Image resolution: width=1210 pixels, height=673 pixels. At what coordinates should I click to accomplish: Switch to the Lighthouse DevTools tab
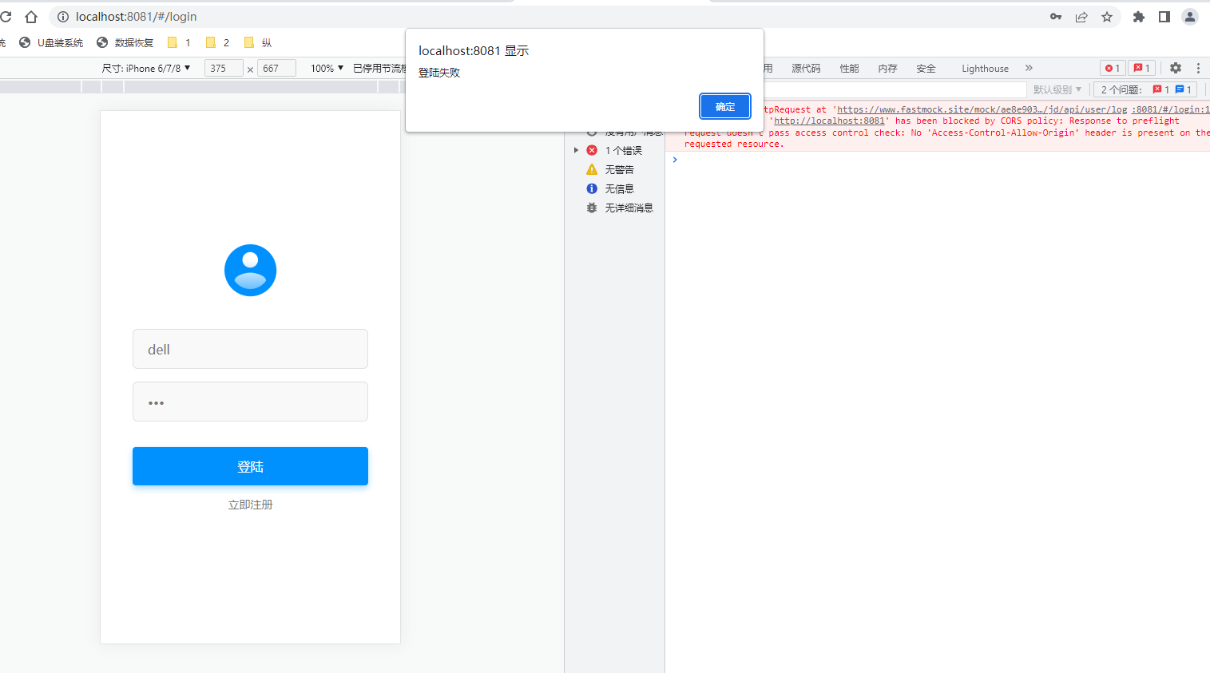pos(985,69)
